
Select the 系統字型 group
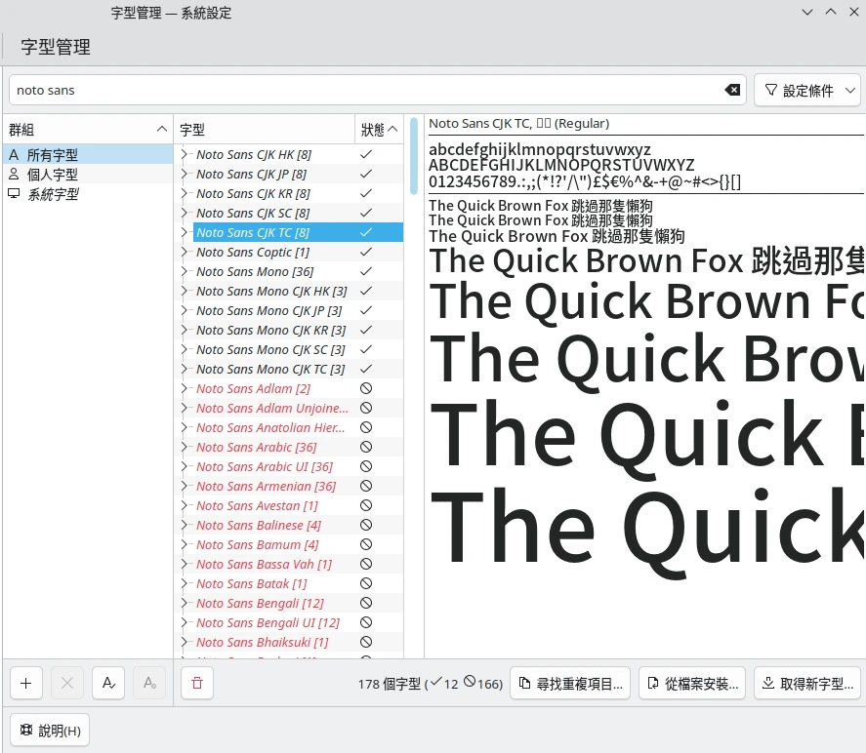pyautogui.click(x=53, y=194)
